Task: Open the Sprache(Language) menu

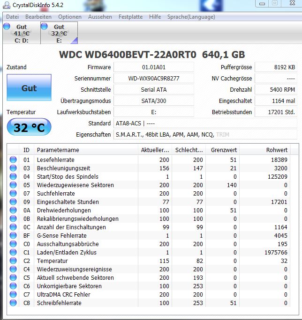Action: 191,17
